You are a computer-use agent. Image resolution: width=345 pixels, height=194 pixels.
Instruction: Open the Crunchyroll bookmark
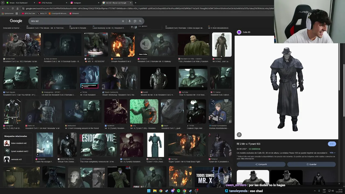[58, 13]
